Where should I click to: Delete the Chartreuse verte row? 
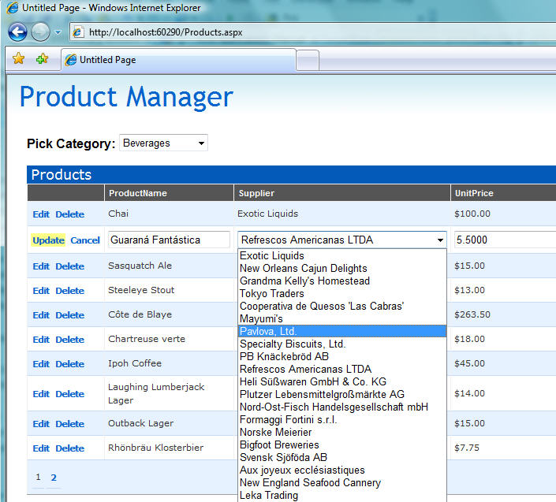pyautogui.click(x=70, y=340)
